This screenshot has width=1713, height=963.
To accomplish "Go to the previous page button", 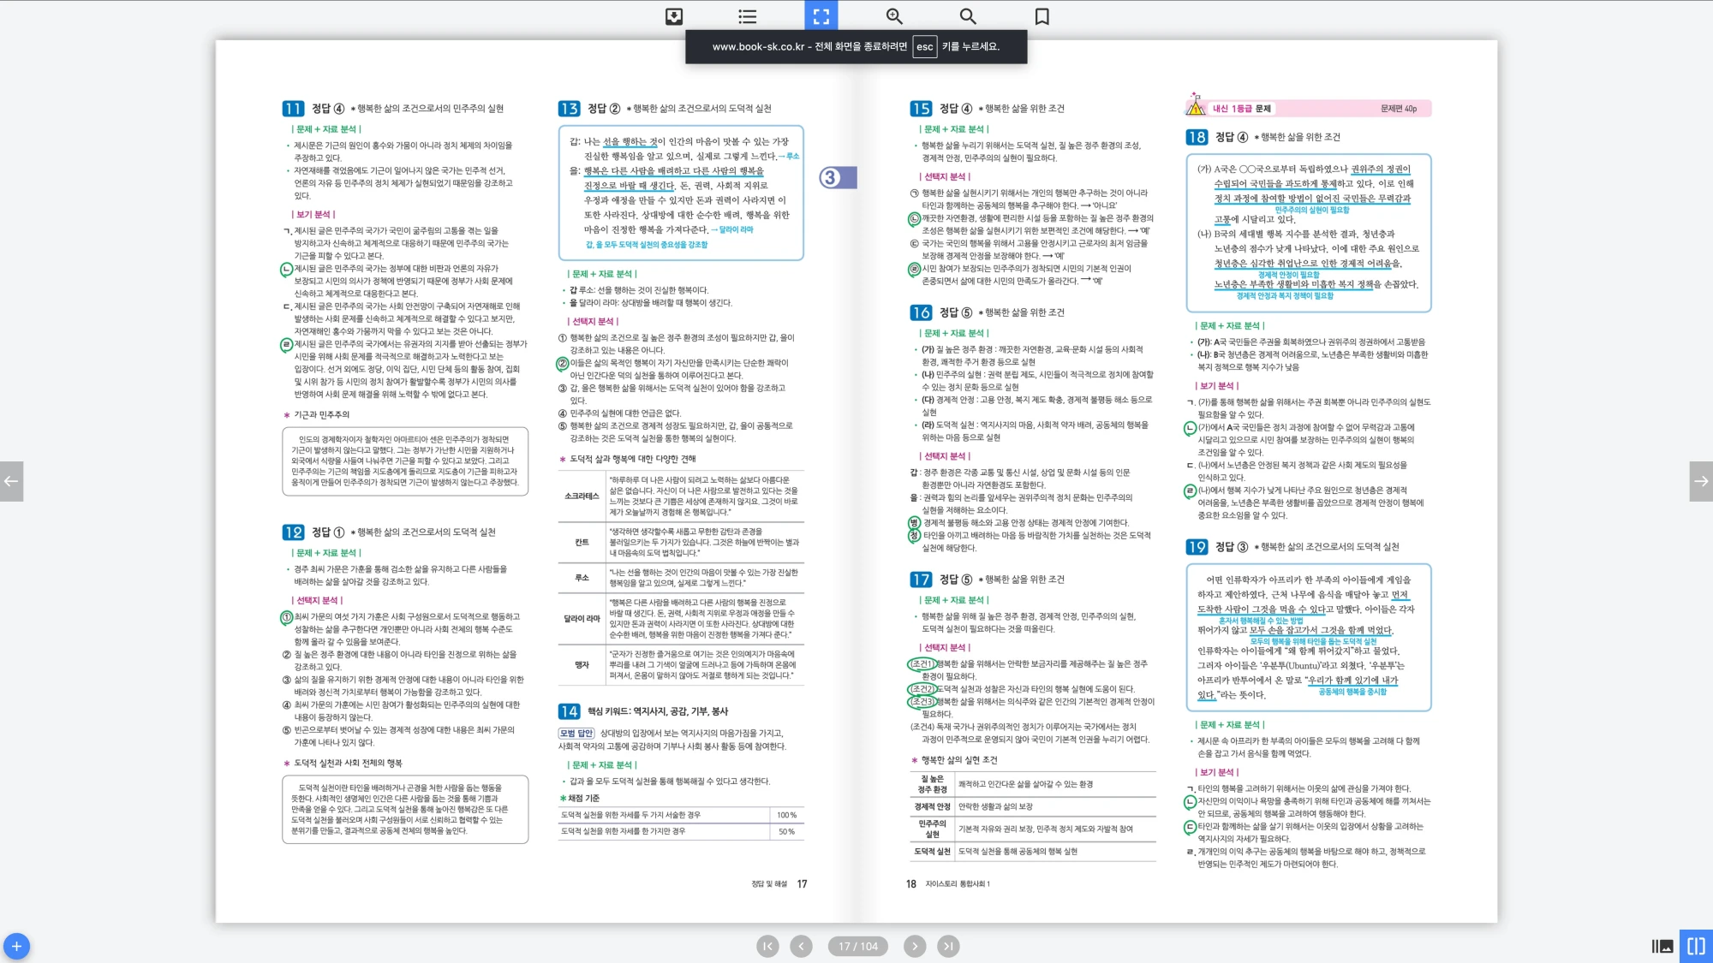I will pyautogui.click(x=801, y=946).
